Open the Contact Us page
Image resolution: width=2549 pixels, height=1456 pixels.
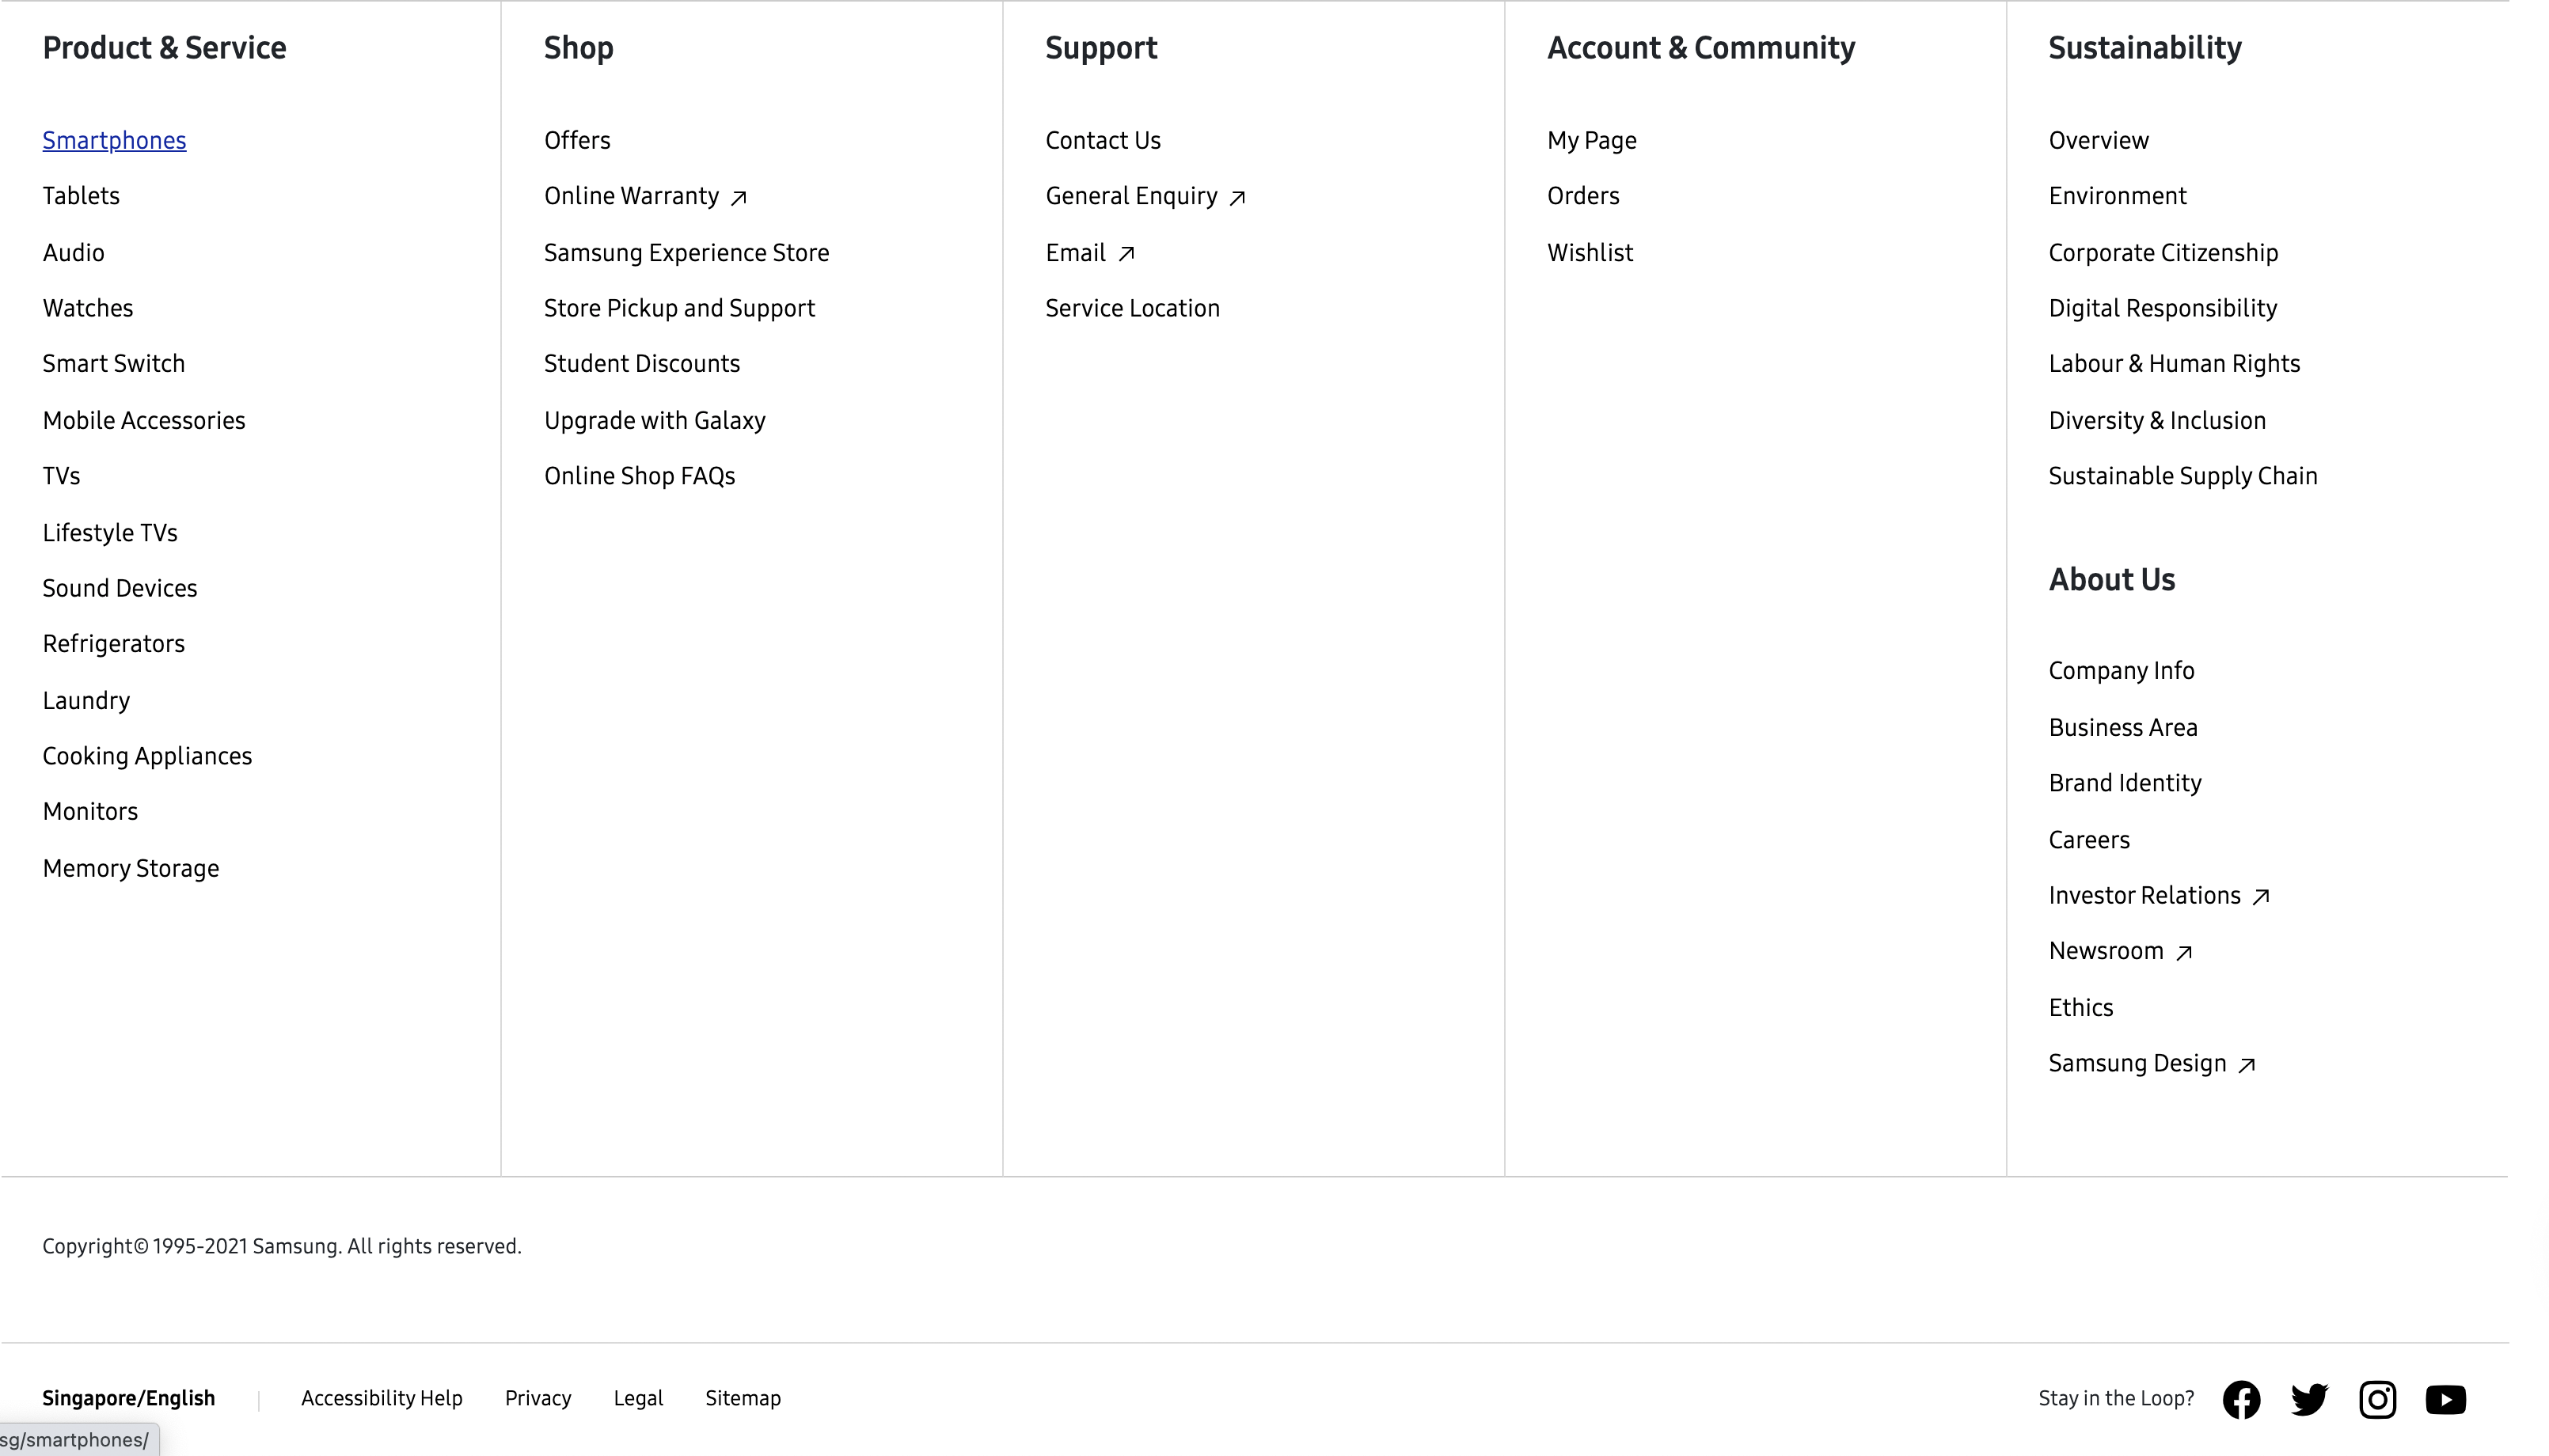(1103, 140)
